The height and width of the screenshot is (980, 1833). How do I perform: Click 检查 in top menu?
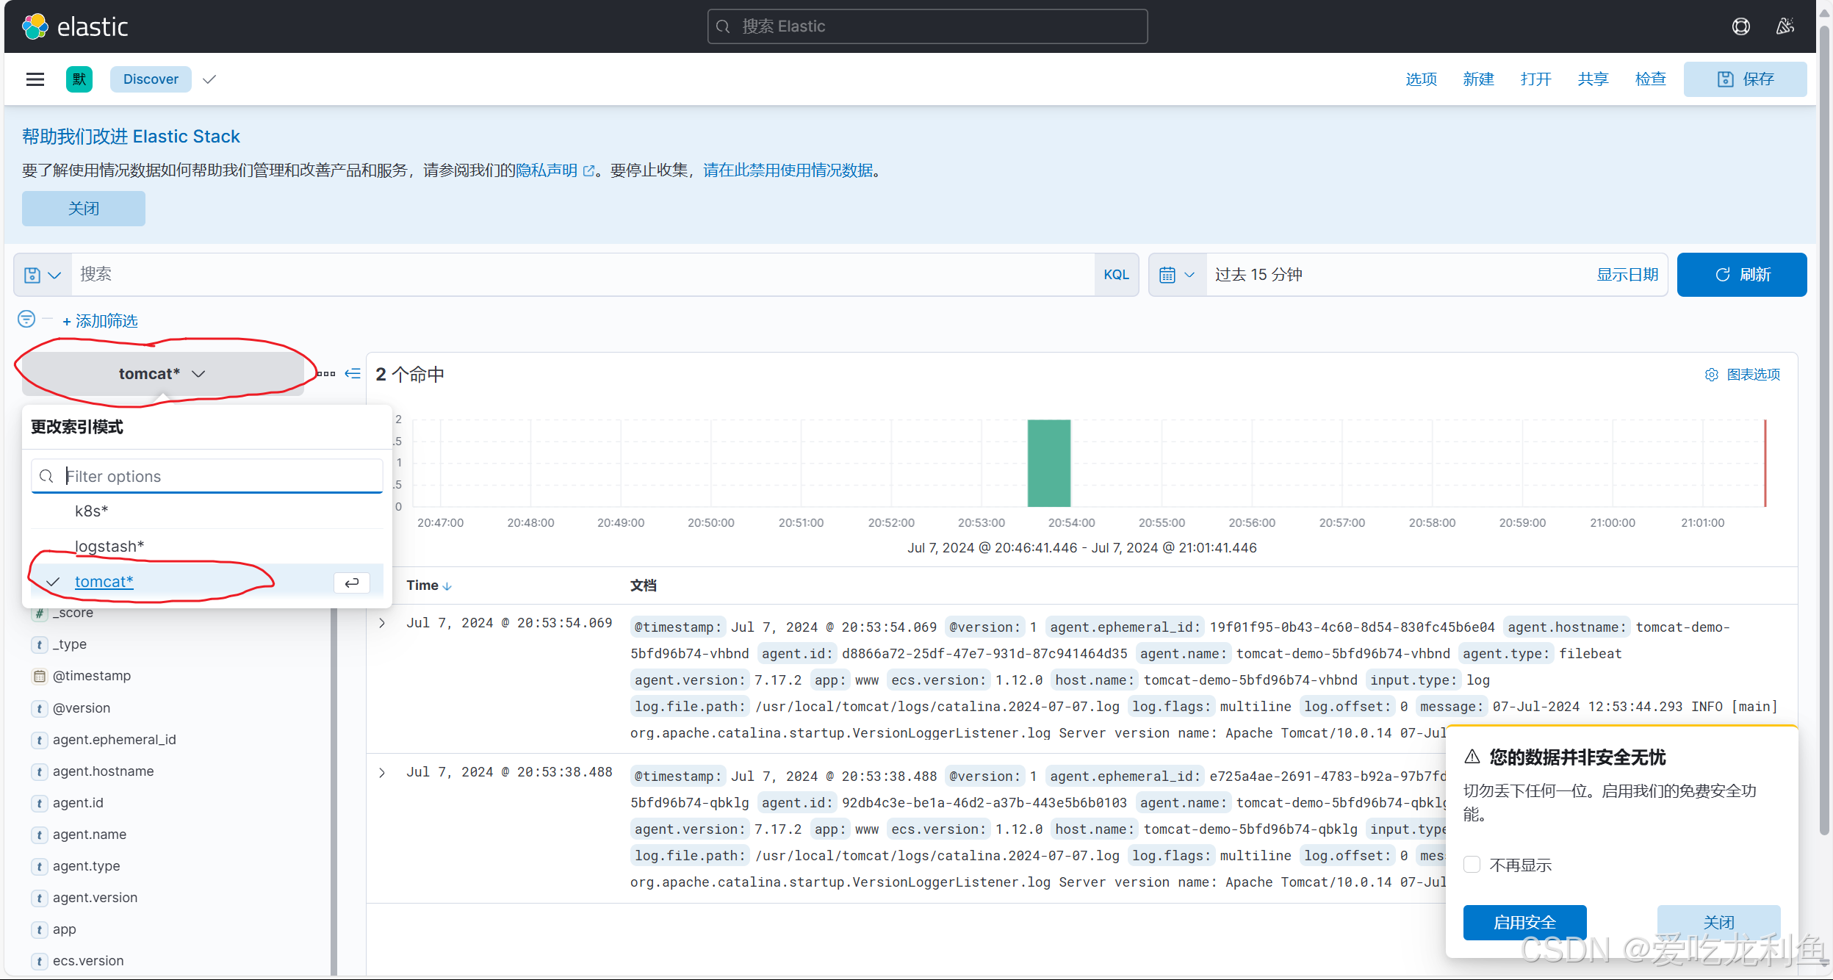pyautogui.click(x=1650, y=79)
